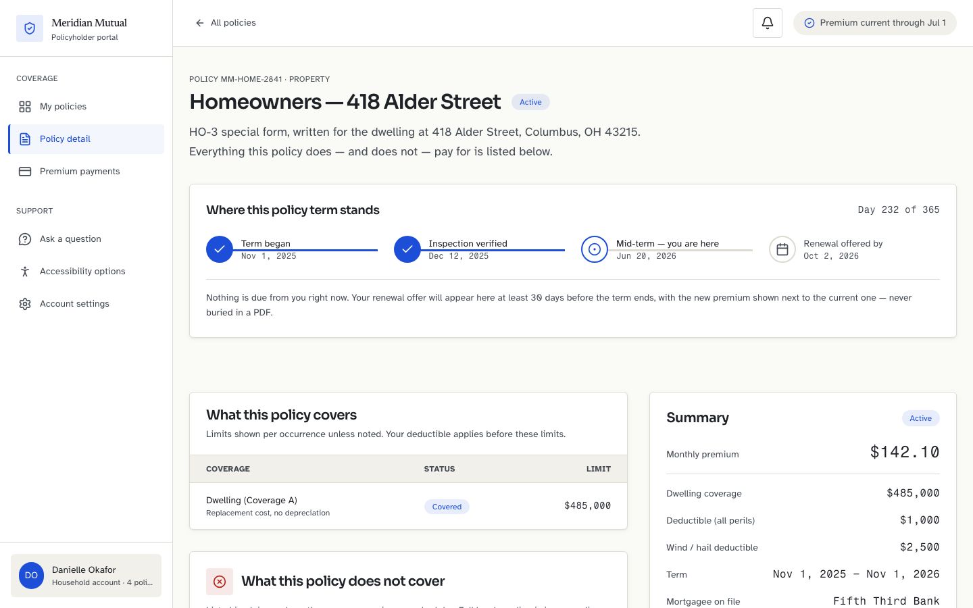Open Ask a question support page
The width and height of the screenshot is (973, 608).
(x=86, y=239)
